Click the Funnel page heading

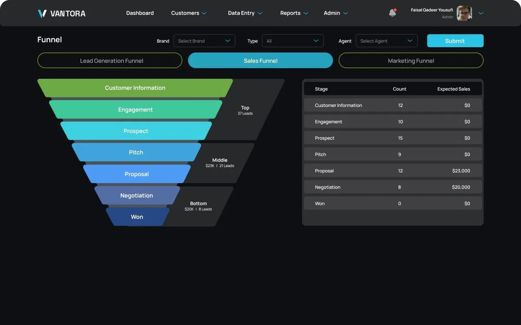(49, 39)
